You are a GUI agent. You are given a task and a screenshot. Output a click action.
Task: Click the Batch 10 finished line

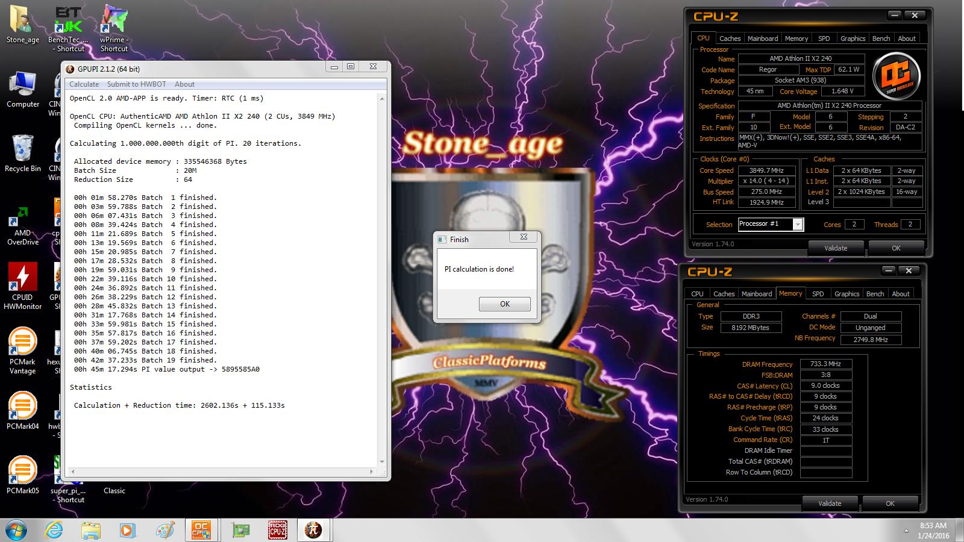coord(145,279)
